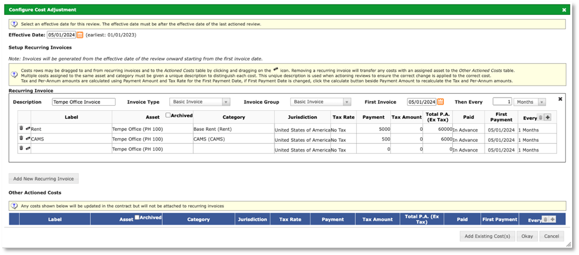Click the Payment header in Other Actioned Costs
The width and height of the screenshot is (579, 255).
333,219
